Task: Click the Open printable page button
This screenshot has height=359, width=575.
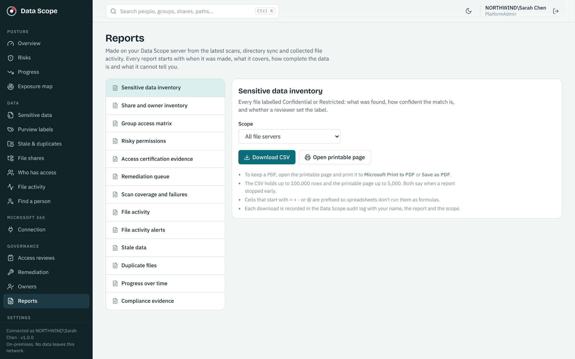Action: click(x=335, y=157)
